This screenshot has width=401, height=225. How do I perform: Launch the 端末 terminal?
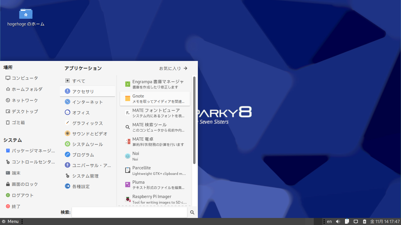pos(29,173)
